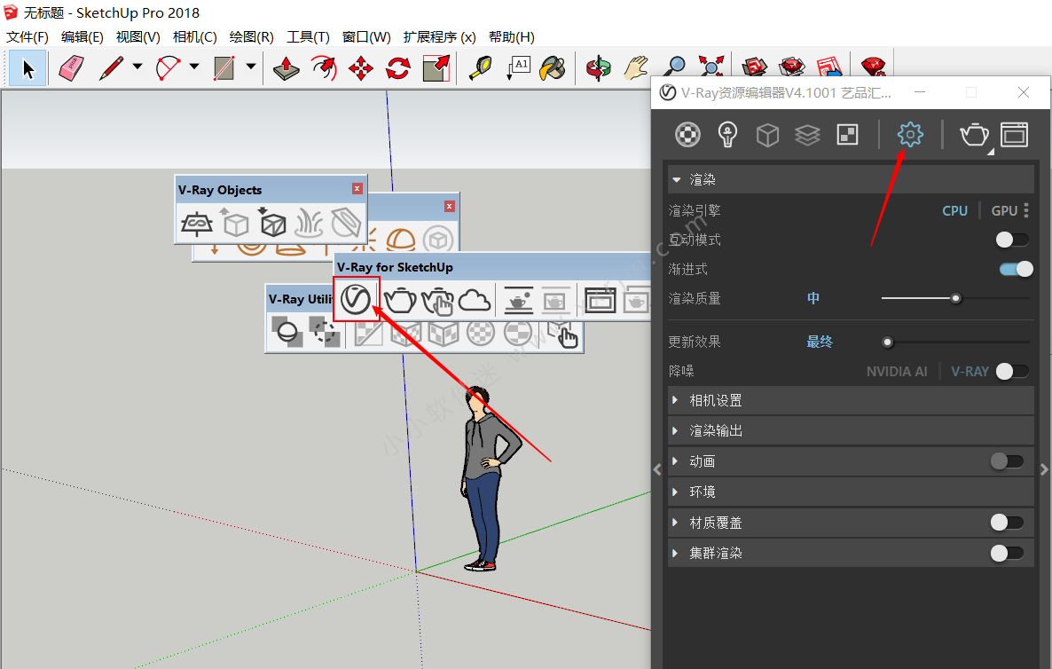Screen dimensions: 1052x669
Task: Choose NVIDIA AI denoiser option
Action: [896, 371]
